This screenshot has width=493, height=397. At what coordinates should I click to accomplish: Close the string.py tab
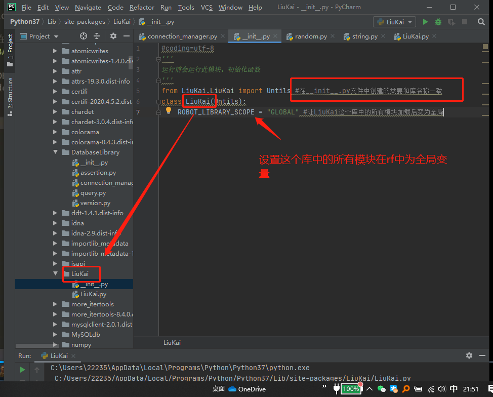pos(383,36)
